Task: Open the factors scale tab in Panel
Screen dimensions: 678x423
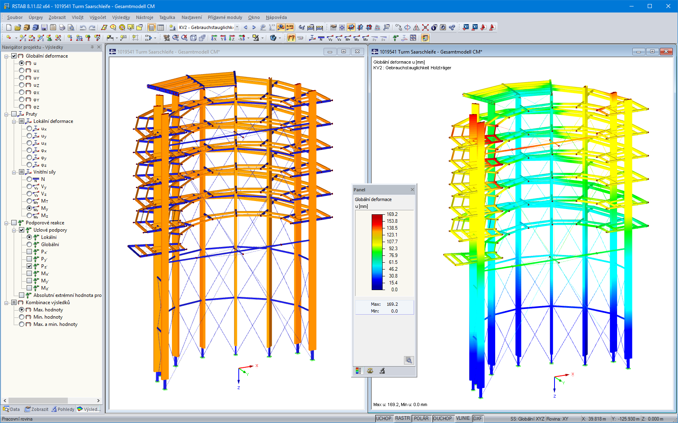Action: [370, 371]
